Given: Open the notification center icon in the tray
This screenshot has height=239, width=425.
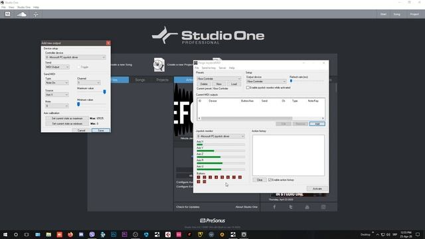Looking at the screenshot, I should pyautogui.click(x=418, y=234).
